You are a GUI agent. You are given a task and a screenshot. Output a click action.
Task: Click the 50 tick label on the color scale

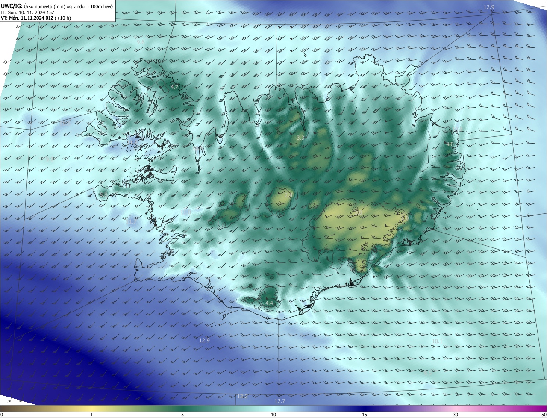pyautogui.click(x=544, y=415)
